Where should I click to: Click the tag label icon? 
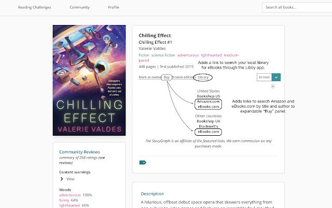point(143,162)
